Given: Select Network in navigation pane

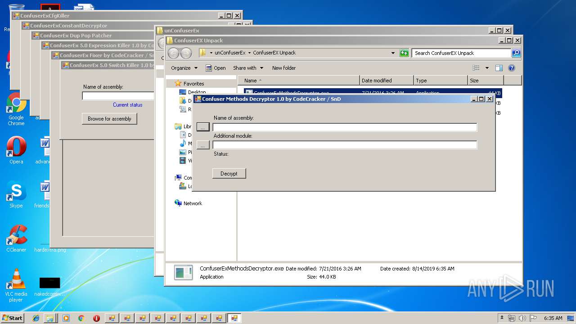Looking at the screenshot, I should click(x=193, y=203).
